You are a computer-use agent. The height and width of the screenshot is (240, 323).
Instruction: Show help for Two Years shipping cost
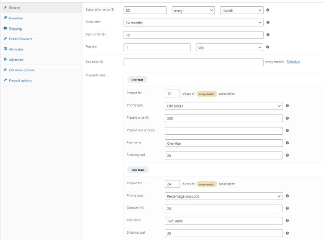(x=287, y=233)
